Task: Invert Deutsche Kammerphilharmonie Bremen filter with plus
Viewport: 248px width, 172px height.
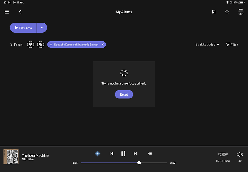Action: 51,45
